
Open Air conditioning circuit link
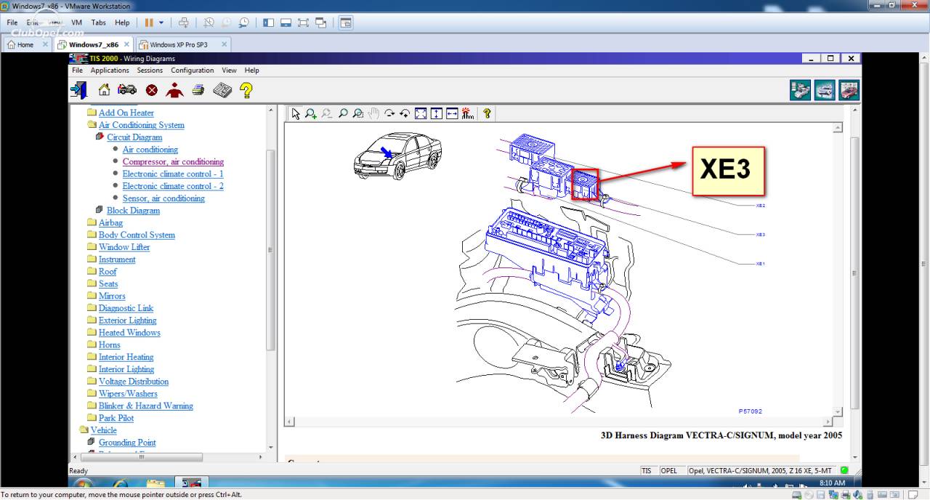pyautogui.click(x=150, y=149)
